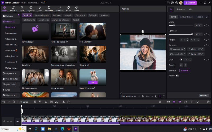Zoom in the timeline with plus icon
212x132 pixels.
tap(208, 102)
